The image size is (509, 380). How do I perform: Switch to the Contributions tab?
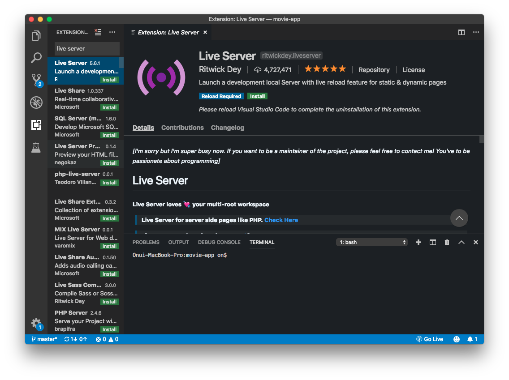click(x=182, y=128)
